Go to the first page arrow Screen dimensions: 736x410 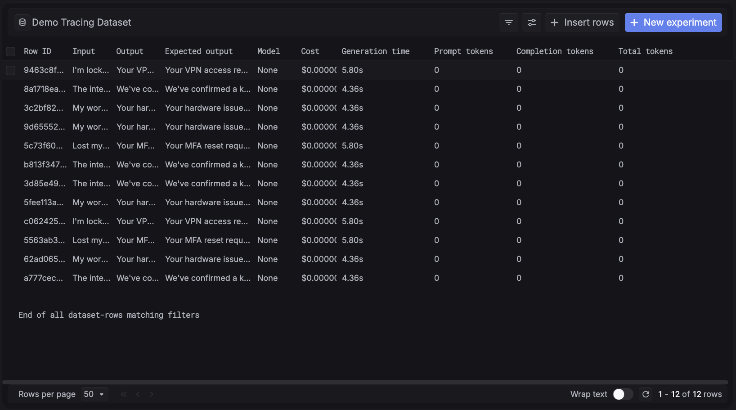[x=124, y=394]
